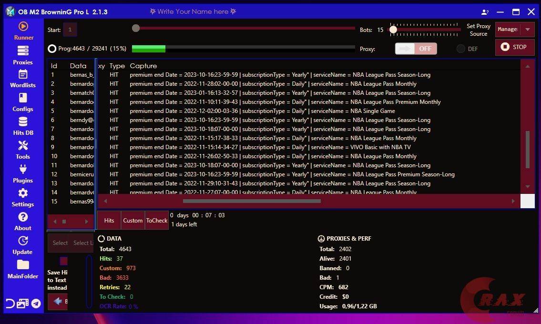Click the STOP button

pos(515,47)
